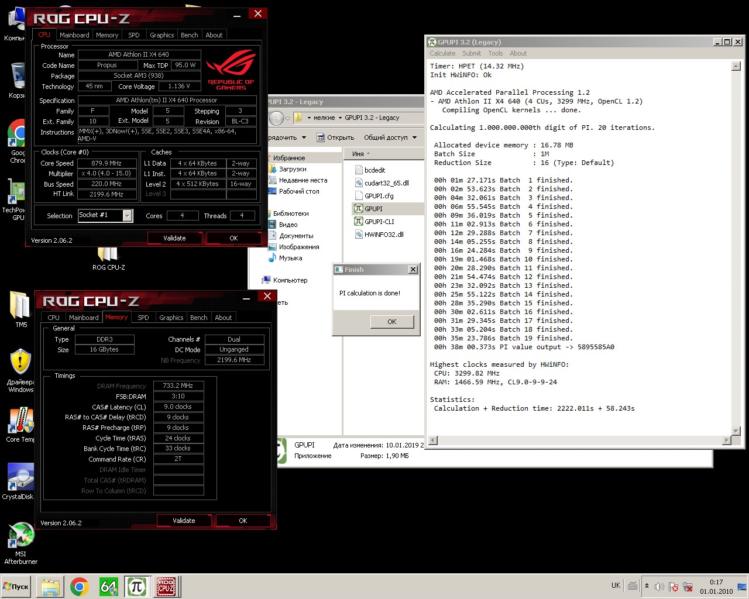Switch to Mainboard tab in upper CPU-Z

point(74,35)
